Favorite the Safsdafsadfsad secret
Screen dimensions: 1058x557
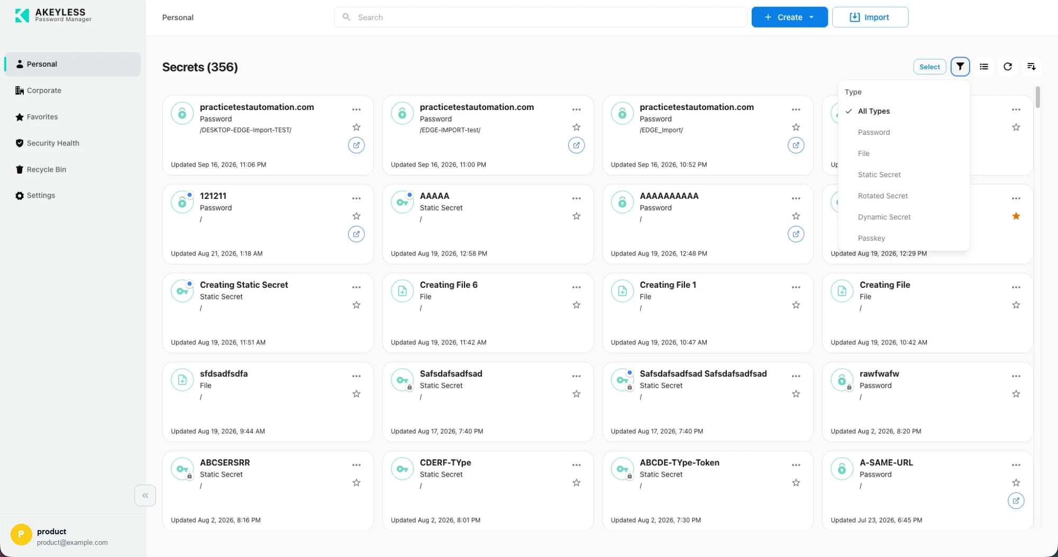[577, 394]
